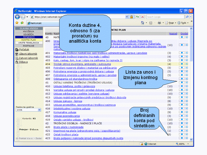207x155 pixels.
Task: Delete konto 413 using the X icon
Action: (187, 97)
